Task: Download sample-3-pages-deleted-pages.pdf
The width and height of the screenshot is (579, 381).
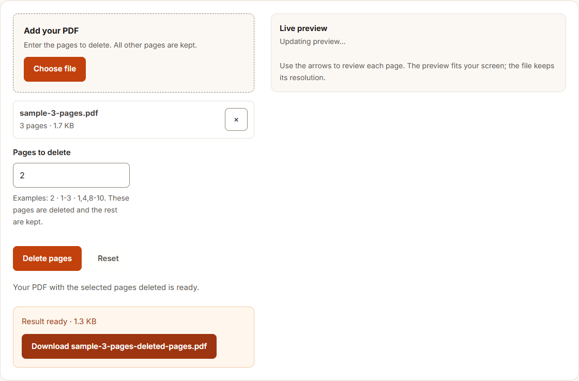Action: click(x=119, y=346)
